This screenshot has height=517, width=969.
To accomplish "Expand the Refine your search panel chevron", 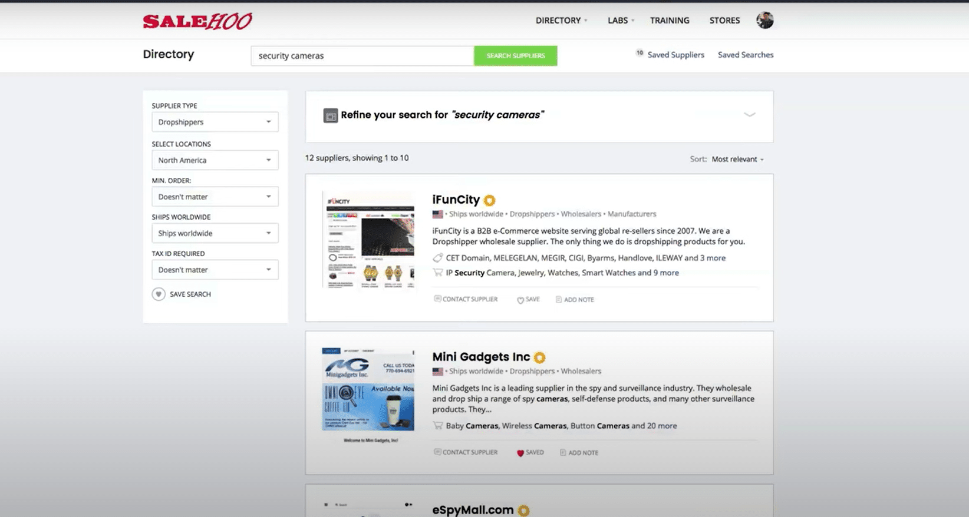I will coord(749,115).
